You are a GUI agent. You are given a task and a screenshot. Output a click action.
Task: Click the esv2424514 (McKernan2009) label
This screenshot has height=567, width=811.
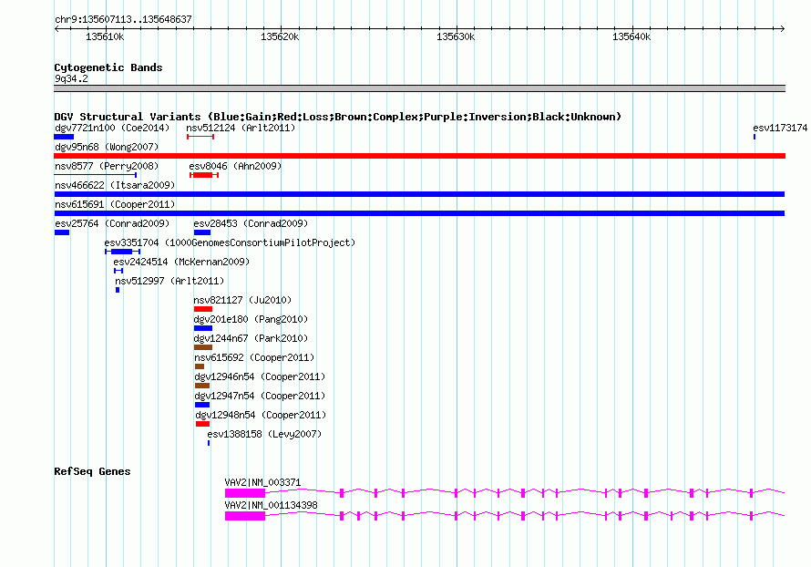[181, 262]
